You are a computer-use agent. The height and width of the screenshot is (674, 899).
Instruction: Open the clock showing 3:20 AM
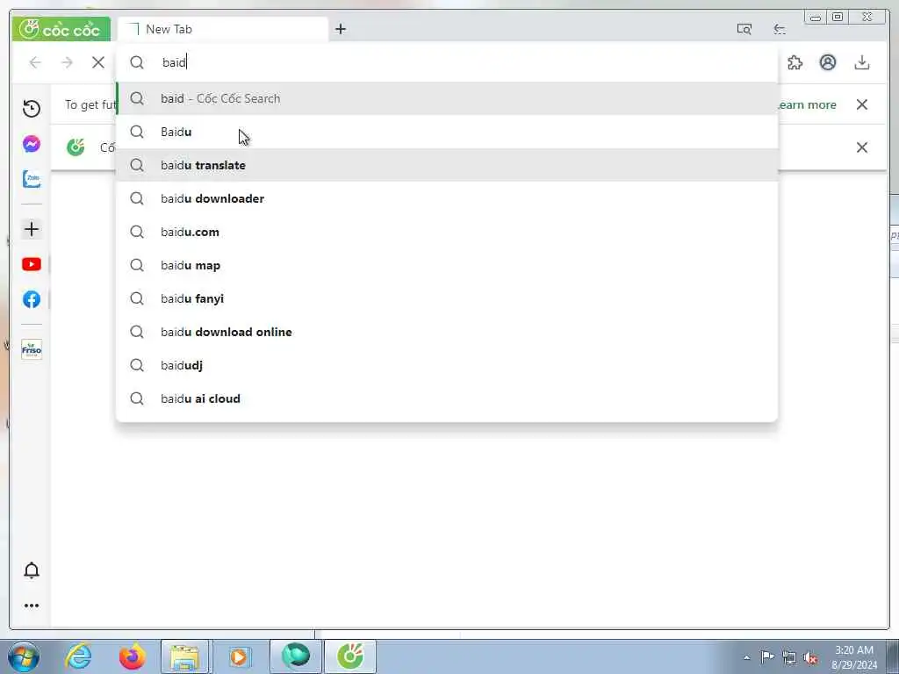[x=854, y=657]
